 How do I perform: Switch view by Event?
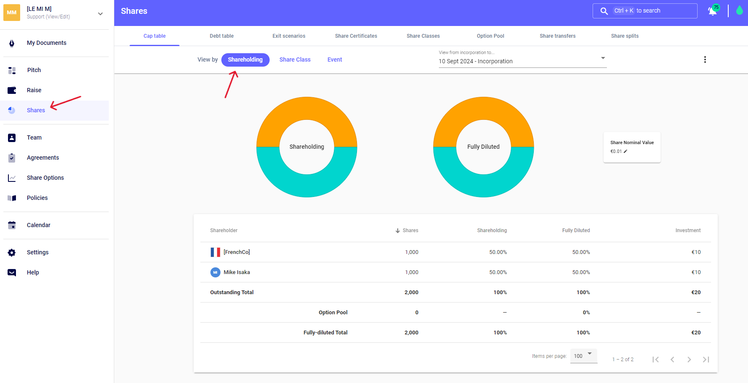click(x=335, y=60)
